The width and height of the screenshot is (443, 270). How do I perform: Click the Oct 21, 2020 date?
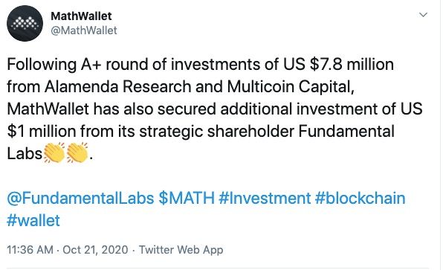click(x=95, y=250)
